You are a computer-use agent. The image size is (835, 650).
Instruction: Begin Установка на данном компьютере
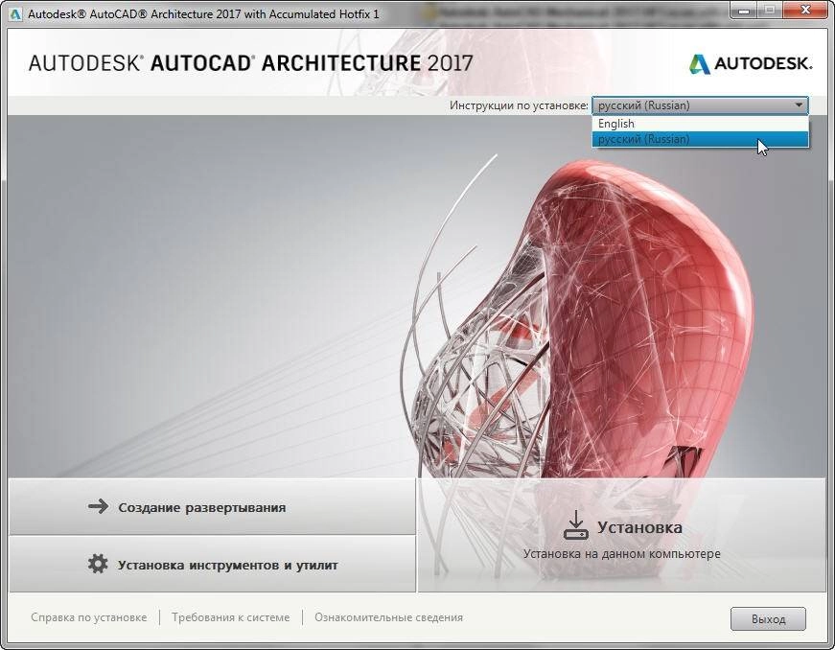(x=621, y=535)
